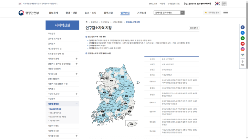Viewport: 248px width, 139px height.
Task: Click the 누리집 안내지도 link
Action: (x=173, y=4)
